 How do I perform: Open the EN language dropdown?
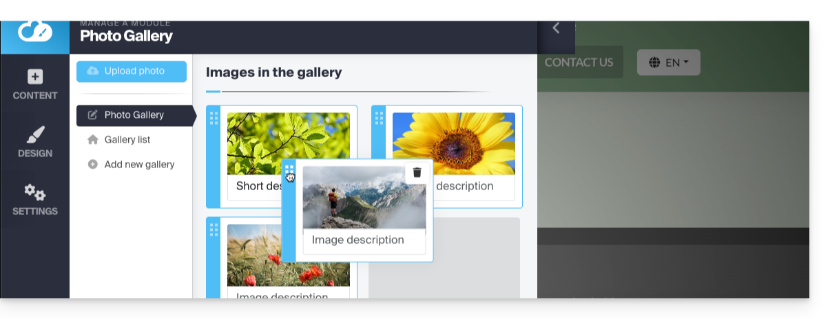(668, 63)
